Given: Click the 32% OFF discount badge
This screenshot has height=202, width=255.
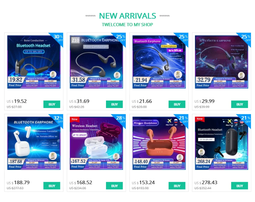Looking at the screenshot, I should pyautogui.click(x=58, y=119).
